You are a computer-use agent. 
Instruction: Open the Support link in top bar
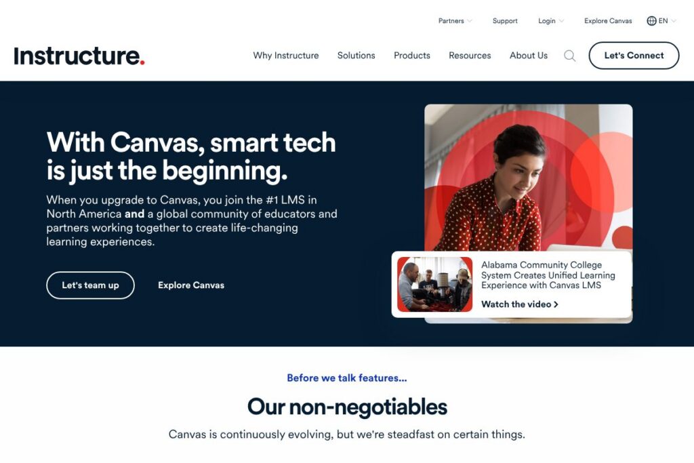coord(505,21)
